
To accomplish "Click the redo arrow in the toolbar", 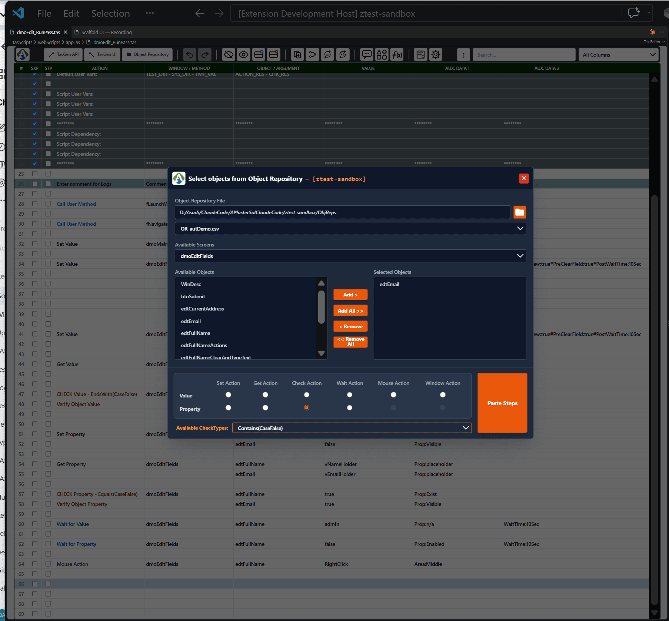I will [x=204, y=55].
